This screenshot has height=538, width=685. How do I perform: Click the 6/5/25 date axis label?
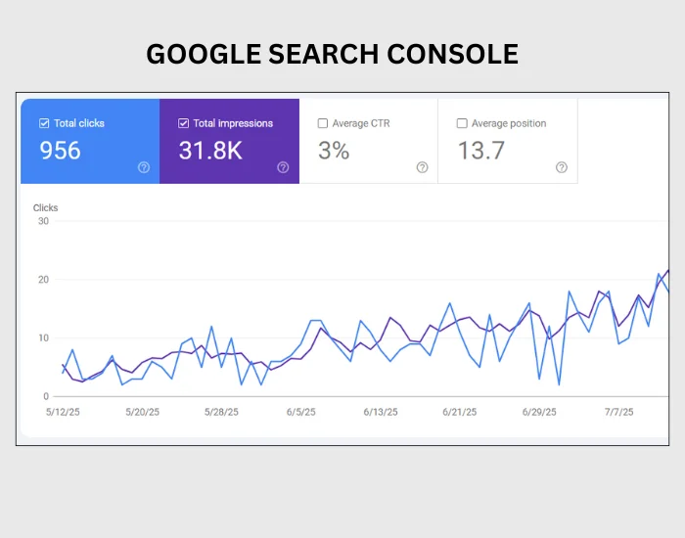[301, 412]
